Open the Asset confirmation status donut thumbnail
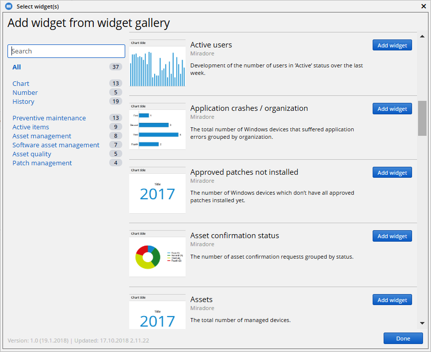Screen dimensions: 431x352 click(157, 254)
